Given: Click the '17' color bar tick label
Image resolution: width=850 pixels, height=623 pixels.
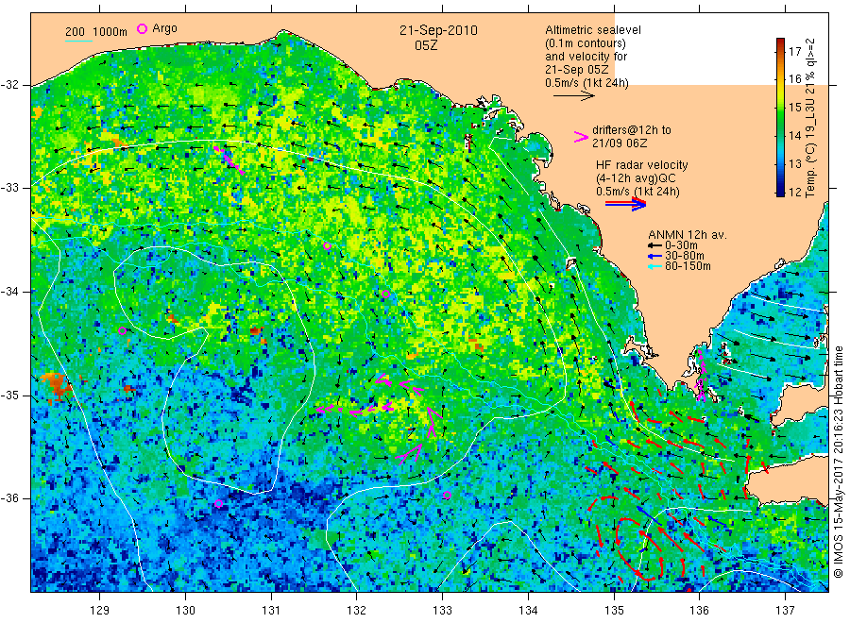Looking at the screenshot, I should pos(794,52).
